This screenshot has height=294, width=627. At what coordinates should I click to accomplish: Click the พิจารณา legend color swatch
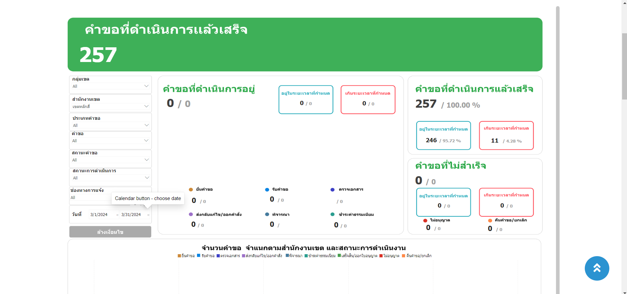287,255
